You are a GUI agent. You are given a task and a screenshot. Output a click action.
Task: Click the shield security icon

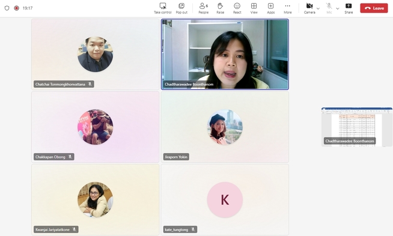(7, 8)
